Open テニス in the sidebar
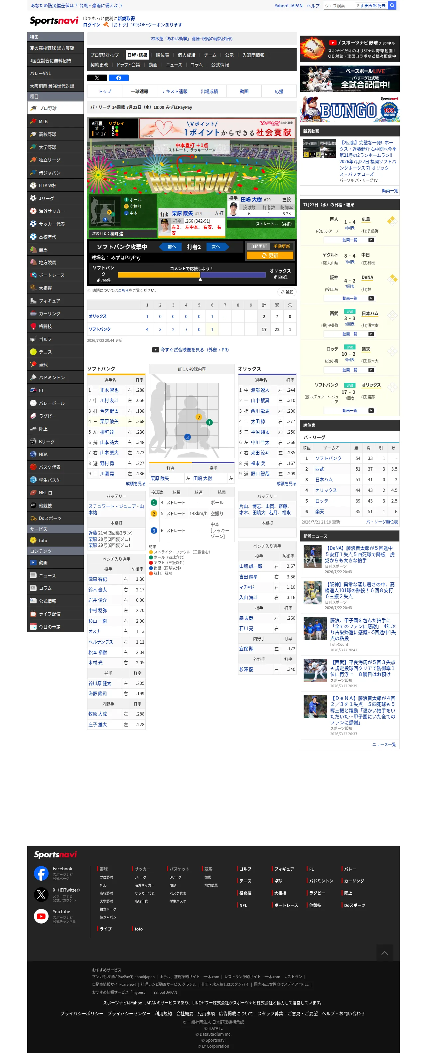Image resolution: width=427 pixels, height=1053 pixels. click(56, 352)
